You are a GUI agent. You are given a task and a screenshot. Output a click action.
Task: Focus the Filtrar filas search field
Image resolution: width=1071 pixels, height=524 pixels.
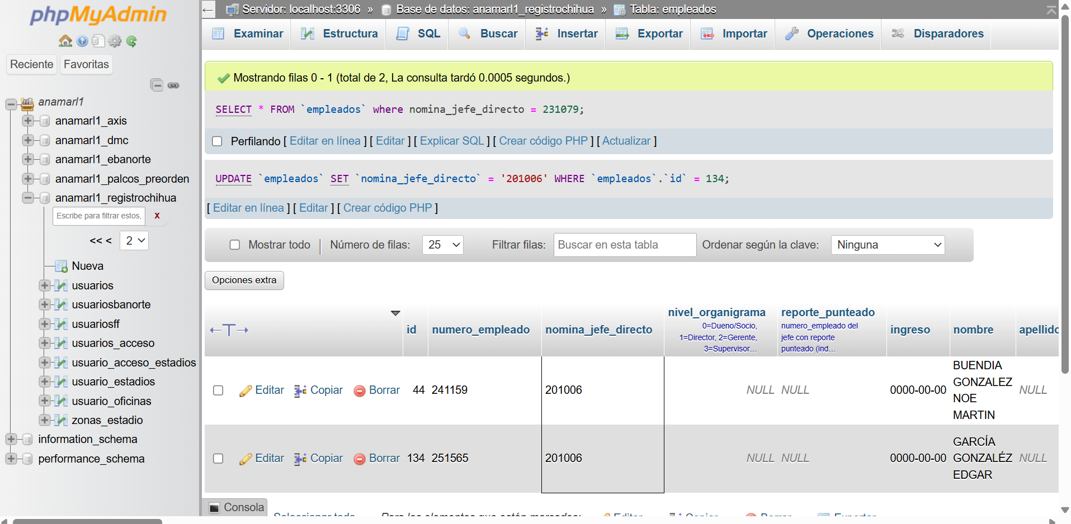coord(625,245)
